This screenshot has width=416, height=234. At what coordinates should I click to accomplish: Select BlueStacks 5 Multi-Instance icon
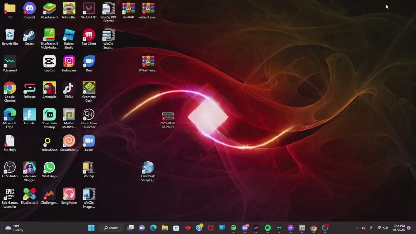pos(49,39)
